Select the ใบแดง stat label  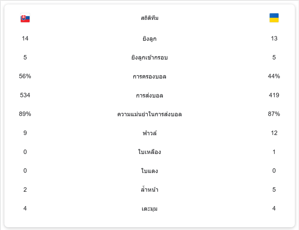tap(149, 171)
